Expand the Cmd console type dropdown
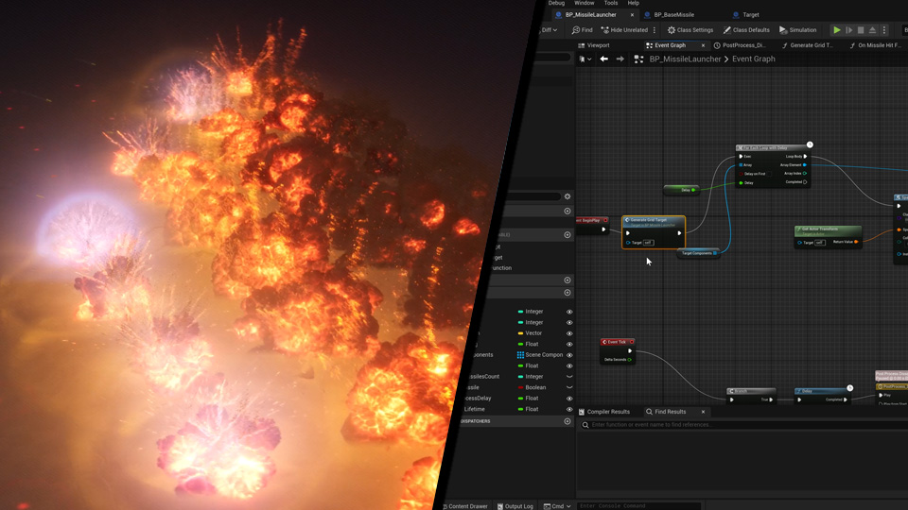 [559, 506]
